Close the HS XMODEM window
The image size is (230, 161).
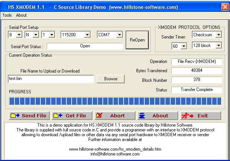pyautogui.click(x=225, y=7)
